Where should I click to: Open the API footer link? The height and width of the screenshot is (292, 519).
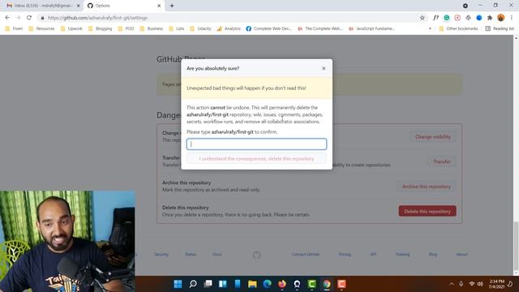373,254
